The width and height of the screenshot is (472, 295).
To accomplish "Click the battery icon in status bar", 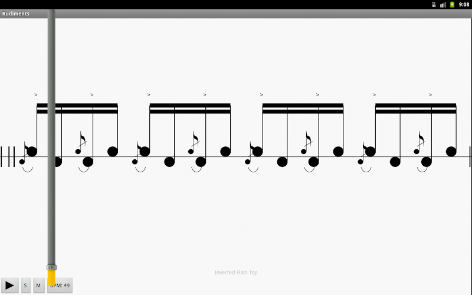I will tap(452, 5).
